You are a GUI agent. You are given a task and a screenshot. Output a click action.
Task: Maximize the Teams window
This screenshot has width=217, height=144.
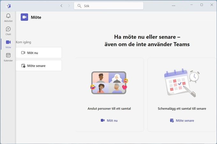[202, 5]
